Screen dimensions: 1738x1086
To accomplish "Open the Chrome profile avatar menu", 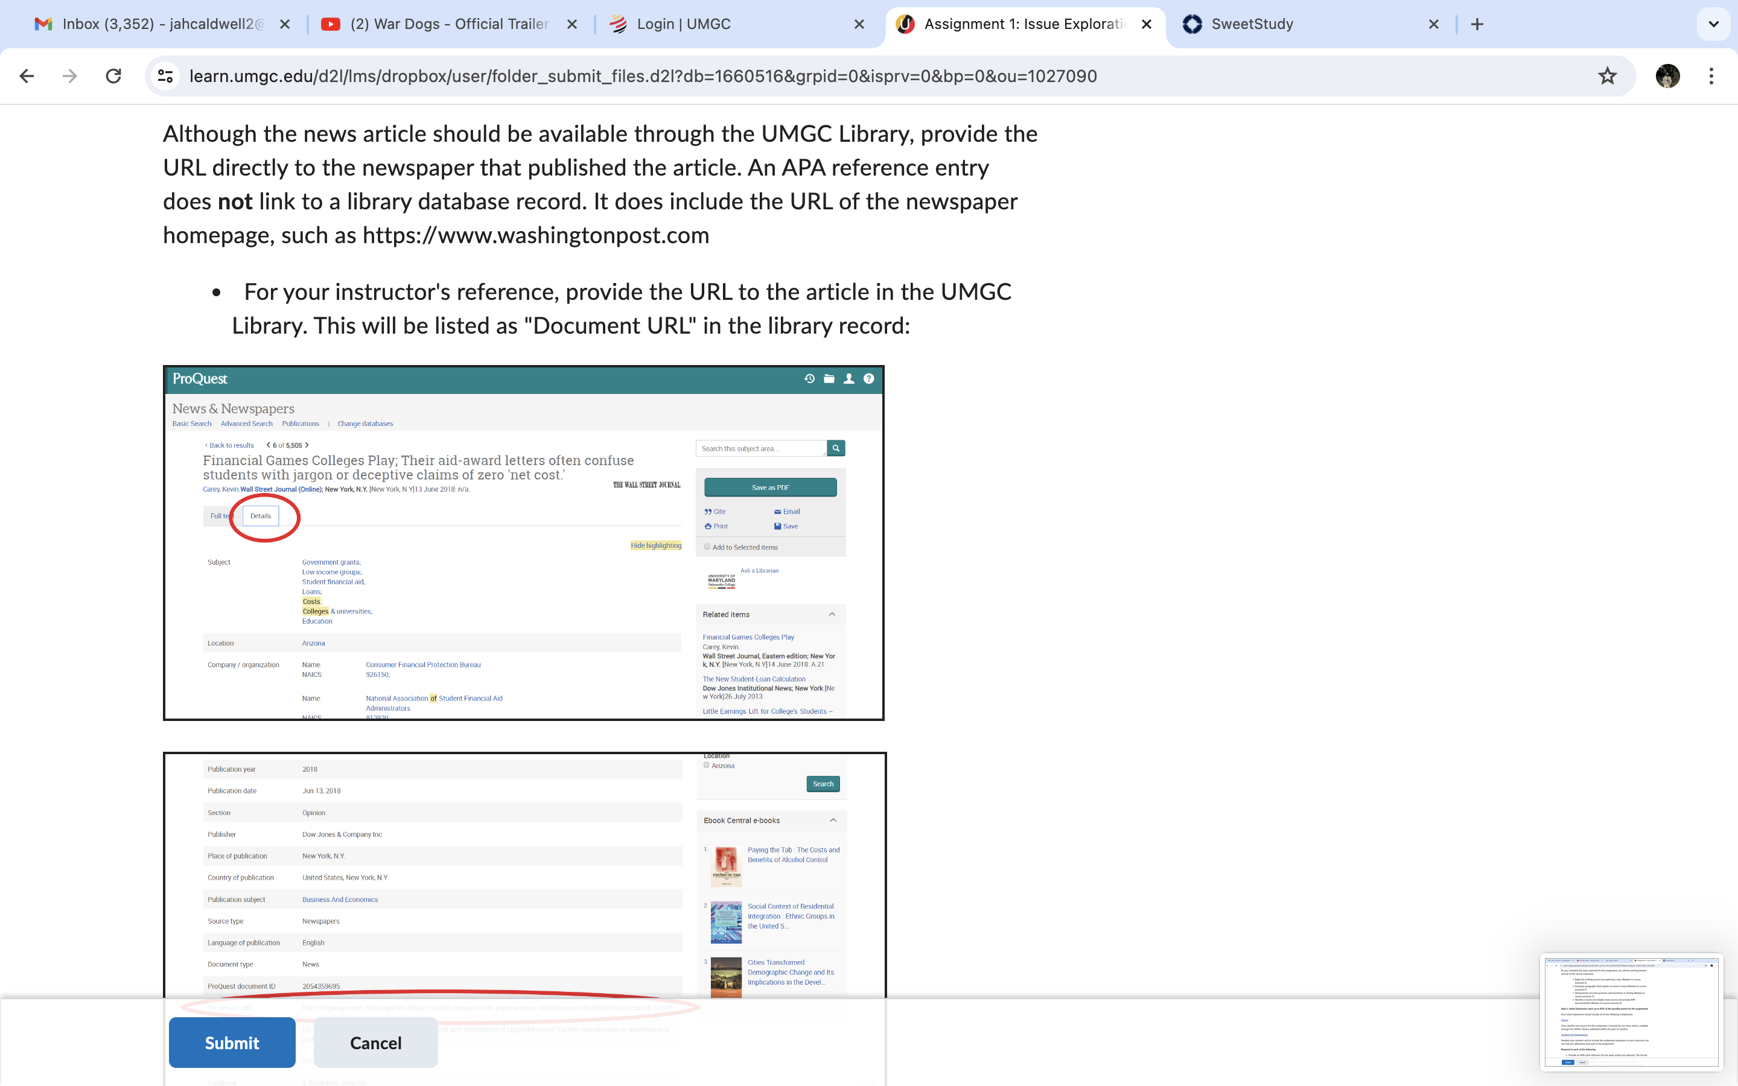I will tap(1667, 76).
